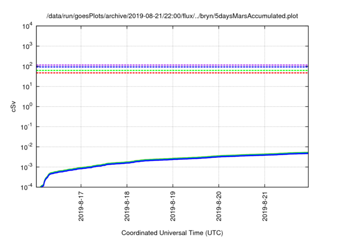Click the 10^3 y-axis tick label

tap(27, 46)
